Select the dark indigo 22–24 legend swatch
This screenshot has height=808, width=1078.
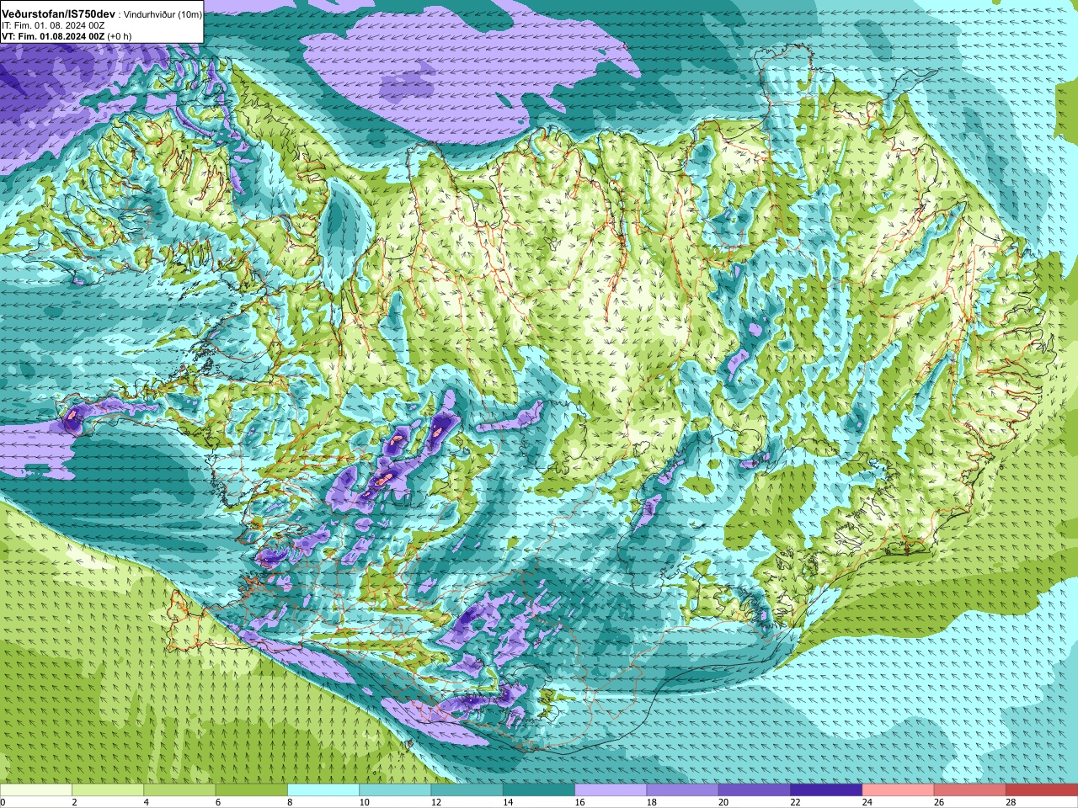(x=826, y=790)
